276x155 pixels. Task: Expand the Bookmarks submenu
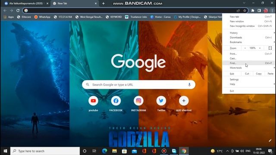tap(248, 42)
